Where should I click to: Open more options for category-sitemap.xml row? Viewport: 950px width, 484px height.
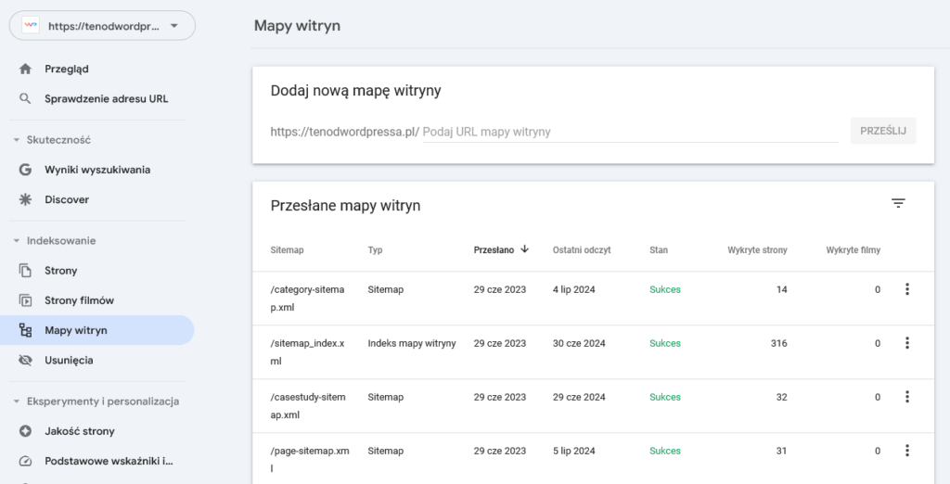pyautogui.click(x=907, y=289)
